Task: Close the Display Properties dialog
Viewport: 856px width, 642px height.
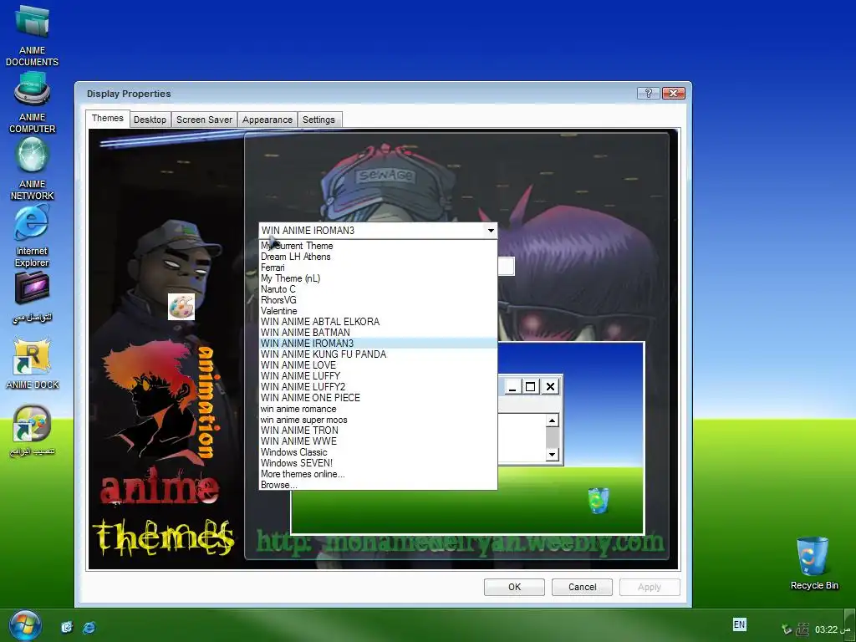Action: [673, 94]
